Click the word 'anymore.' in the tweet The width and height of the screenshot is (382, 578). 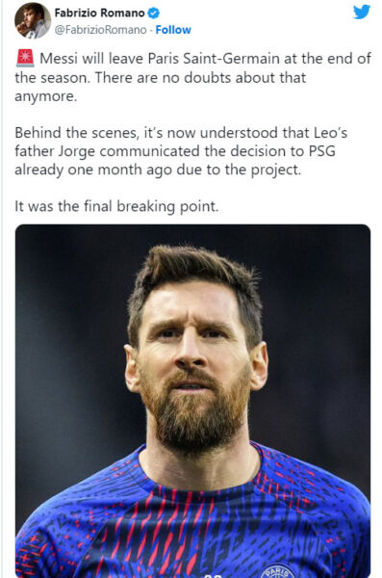46,96
